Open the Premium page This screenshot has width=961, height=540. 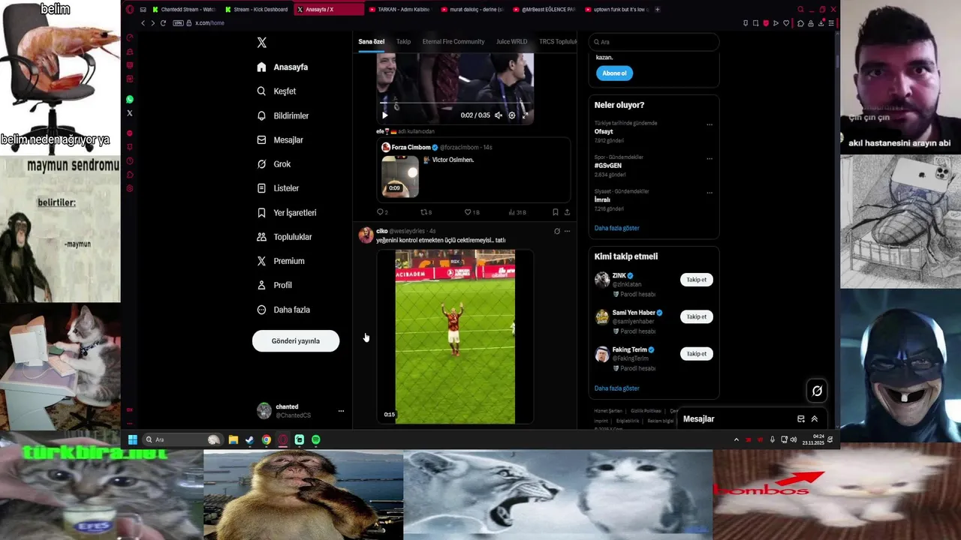[280, 261]
